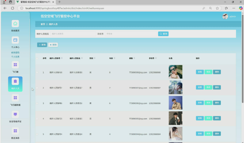This screenshot has height=143, width=244.
Task: Check the checkbox for row 4
Action: 37,119
